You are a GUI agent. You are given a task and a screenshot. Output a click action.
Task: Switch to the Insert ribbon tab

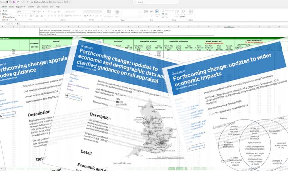click(x=11, y=7)
